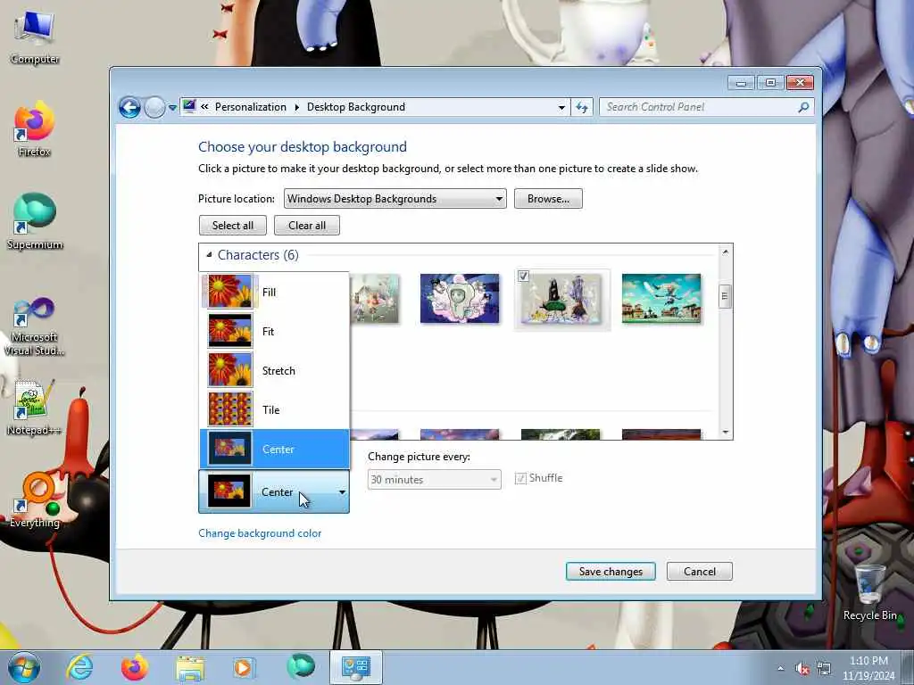Viewport: 914px width, 685px height.
Task: Open the Recycle Bin
Action: click(869, 592)
